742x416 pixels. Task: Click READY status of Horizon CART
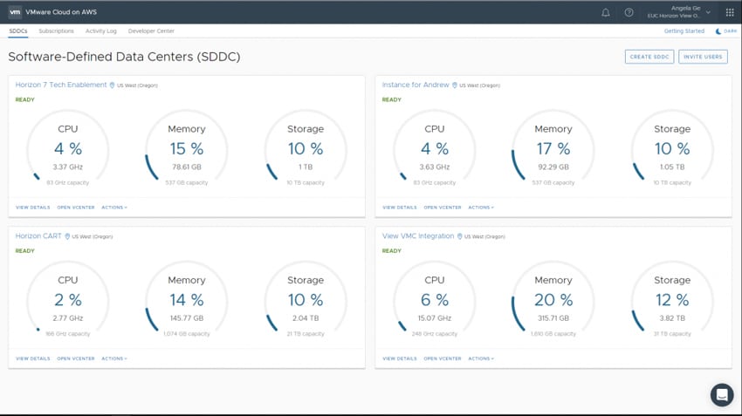click(x=24, y=251)
